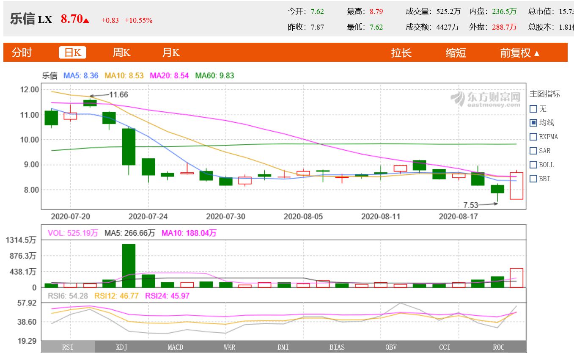
Task: Click the 最高: 8.79 high value
Action: pos(365,11)
